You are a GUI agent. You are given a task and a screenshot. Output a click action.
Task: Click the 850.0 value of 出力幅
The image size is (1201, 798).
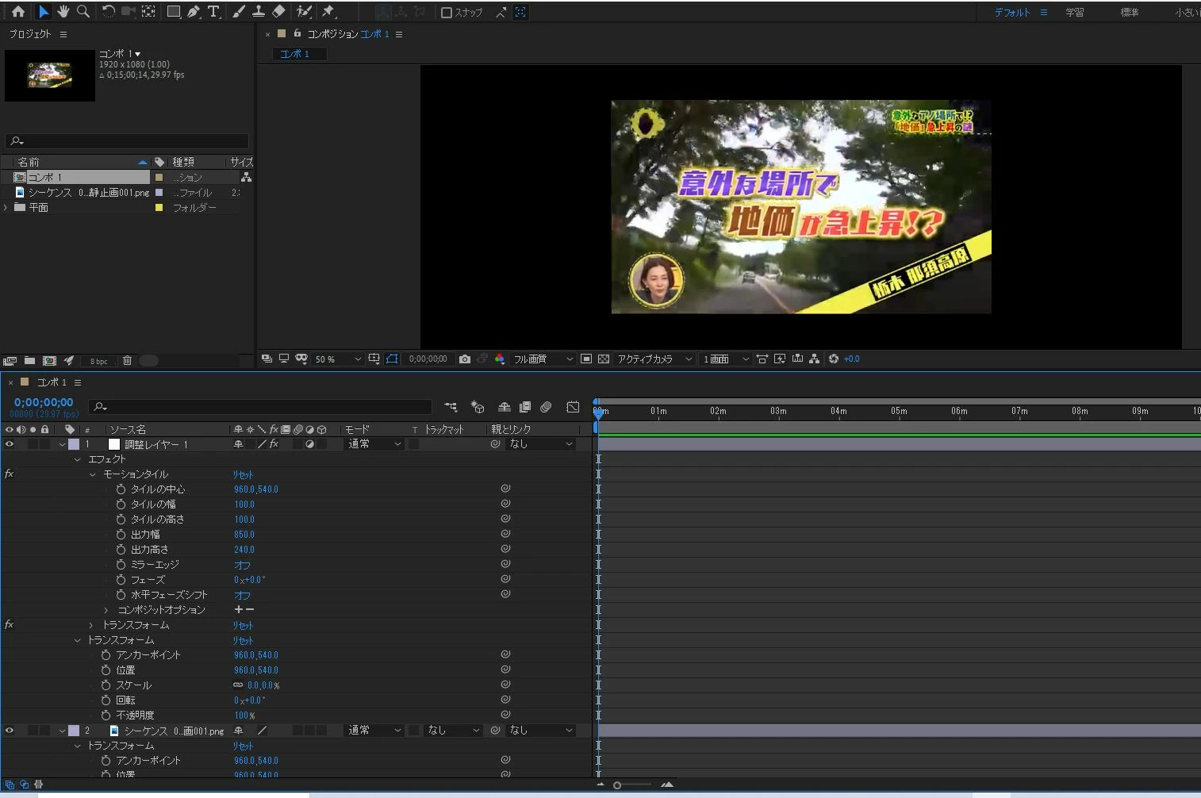(x=244, y=535)
